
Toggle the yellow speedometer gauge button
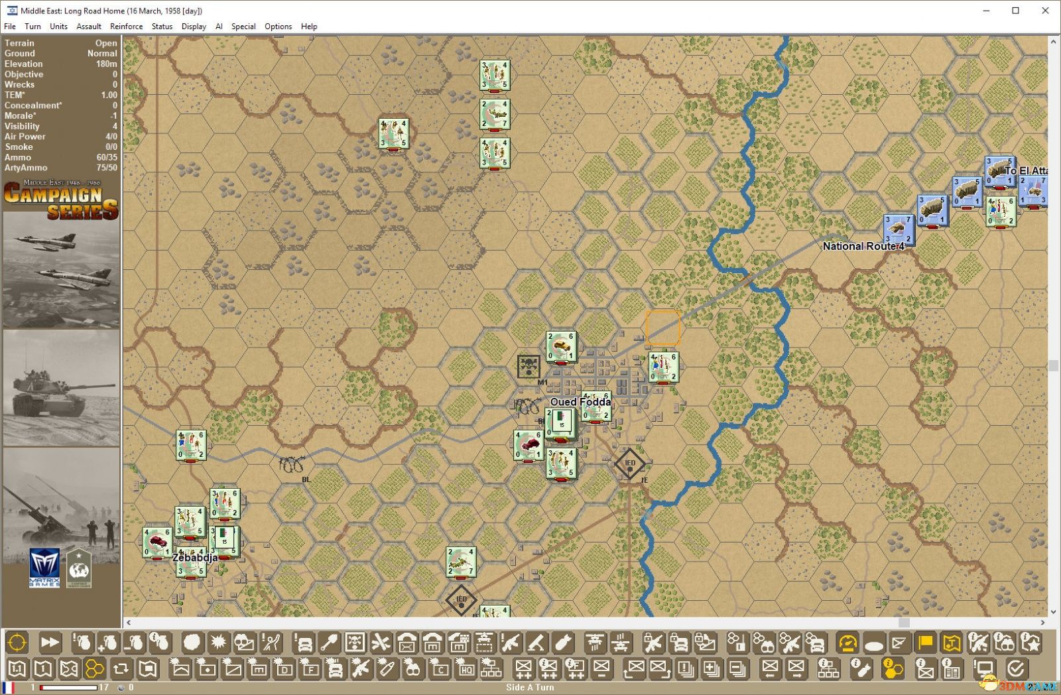(x=847, y=643)
